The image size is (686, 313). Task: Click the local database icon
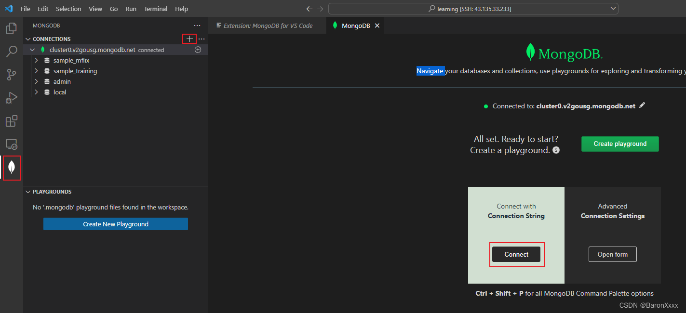click(x=47, y=92)
